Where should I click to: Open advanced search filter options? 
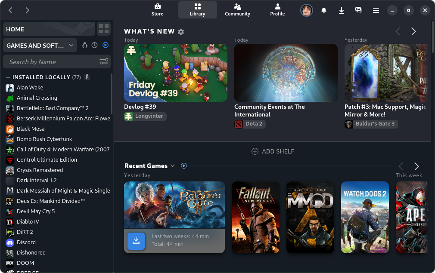[104, 61]
